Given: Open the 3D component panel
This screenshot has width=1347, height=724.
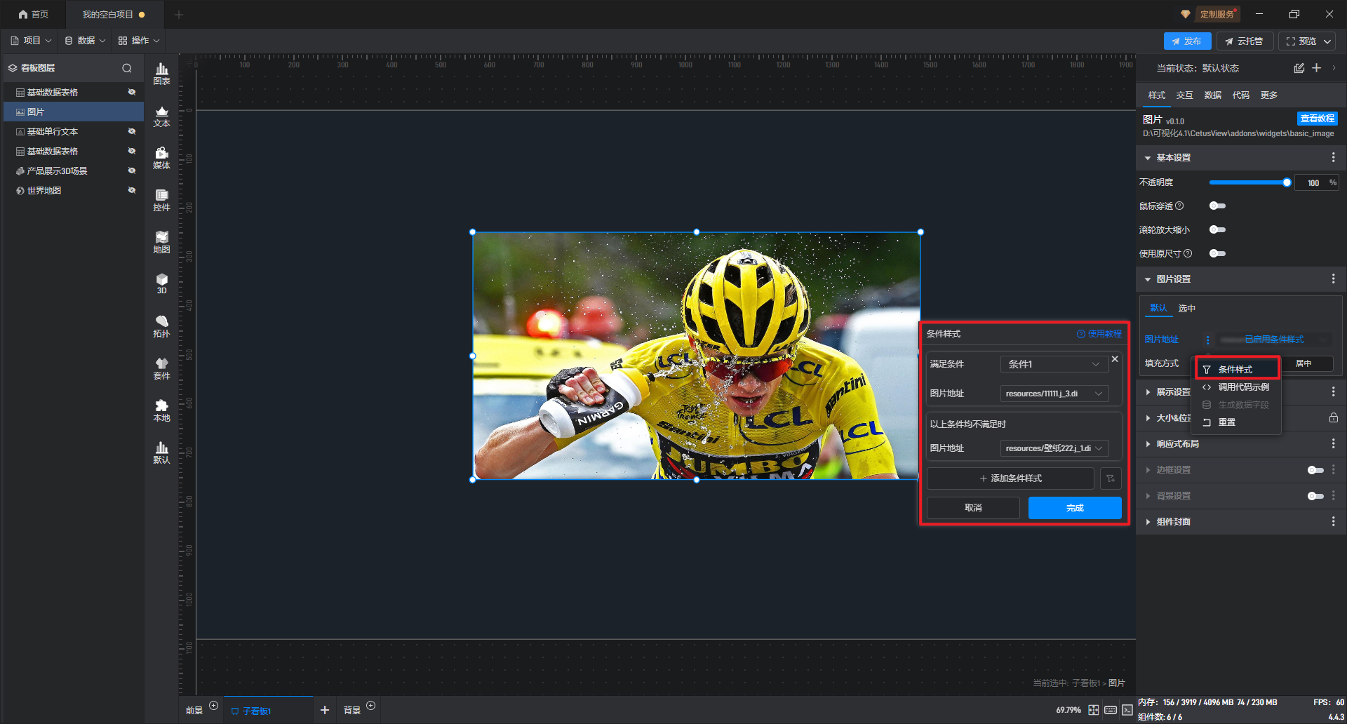Looking at the screenshot, I should click(161, 283).
